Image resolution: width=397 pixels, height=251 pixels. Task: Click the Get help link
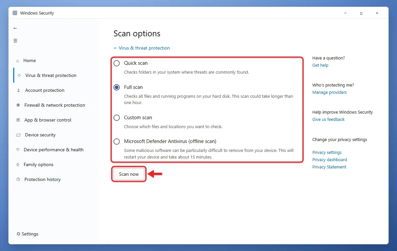point(320,65)
